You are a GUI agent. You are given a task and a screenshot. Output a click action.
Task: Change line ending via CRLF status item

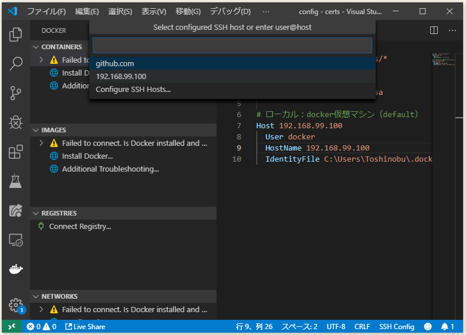[x=362, y=327]
